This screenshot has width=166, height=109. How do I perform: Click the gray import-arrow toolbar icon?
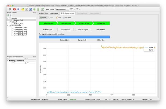[x=27, y=9]
